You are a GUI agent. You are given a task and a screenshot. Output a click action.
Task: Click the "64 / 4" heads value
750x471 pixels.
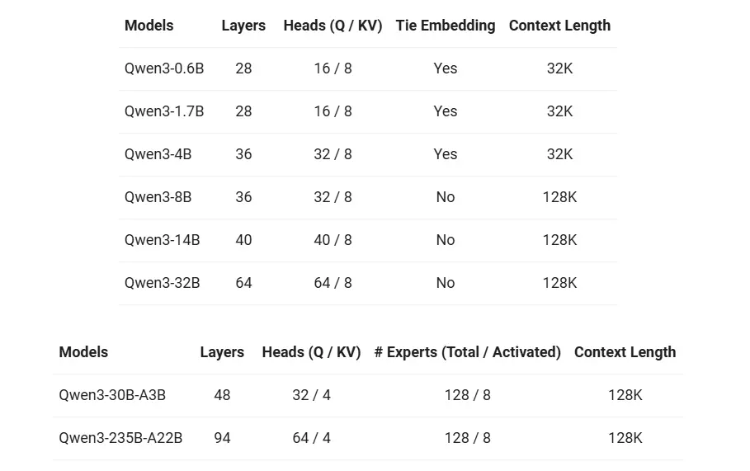[311, 438]
